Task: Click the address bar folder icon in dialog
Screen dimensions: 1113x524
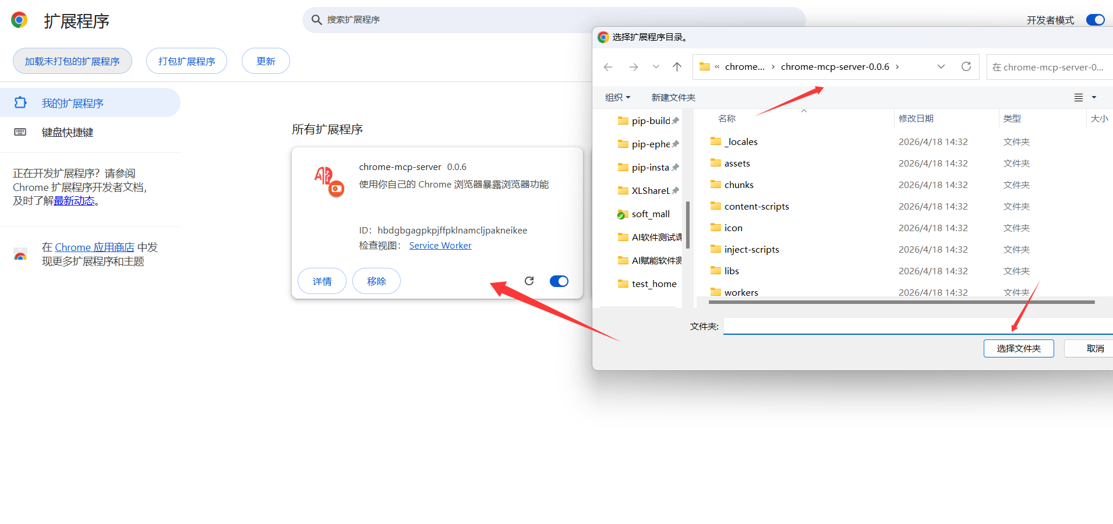Action: click(705, 66)
